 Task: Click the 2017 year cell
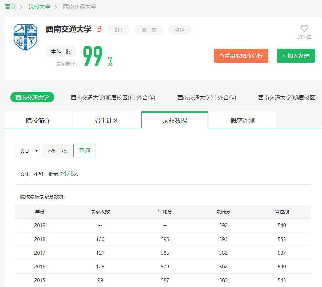[40, 253]
